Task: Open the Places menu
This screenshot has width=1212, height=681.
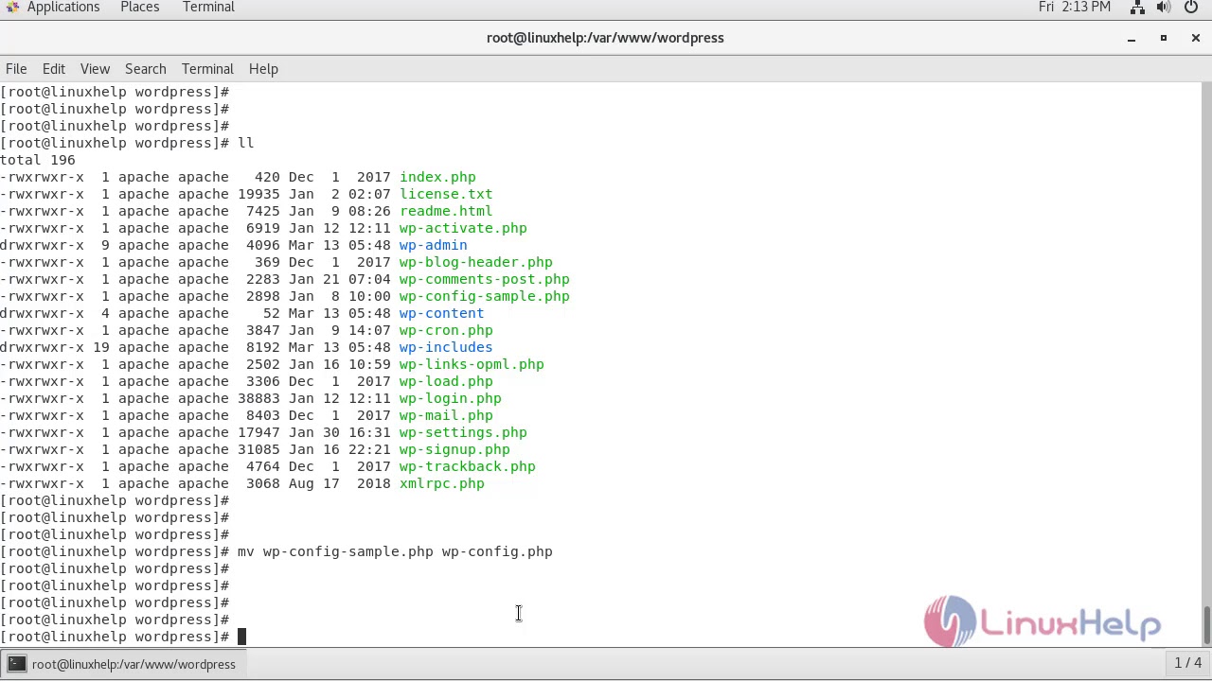Action: click(x=139, y=7)
